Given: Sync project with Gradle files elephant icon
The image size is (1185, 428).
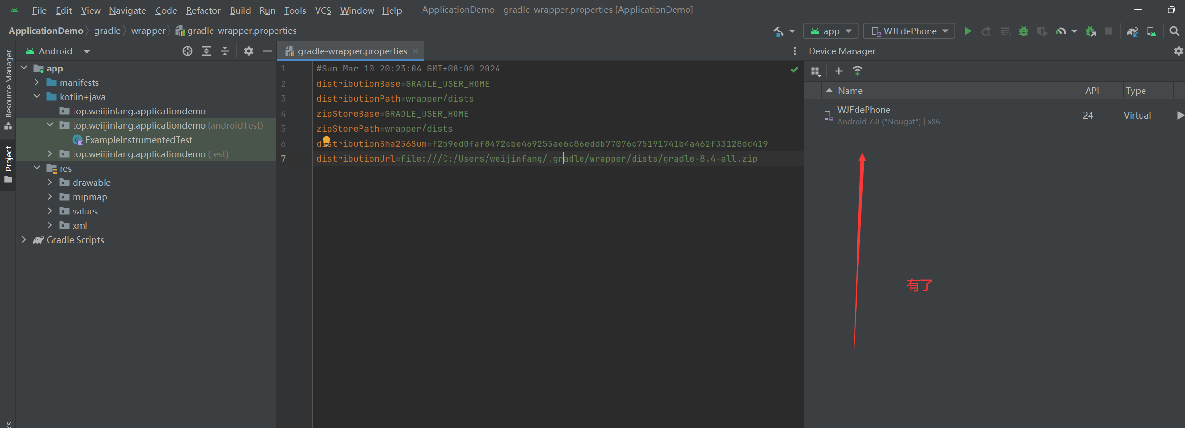Looking at the screenshot, I should point(1132,31).
